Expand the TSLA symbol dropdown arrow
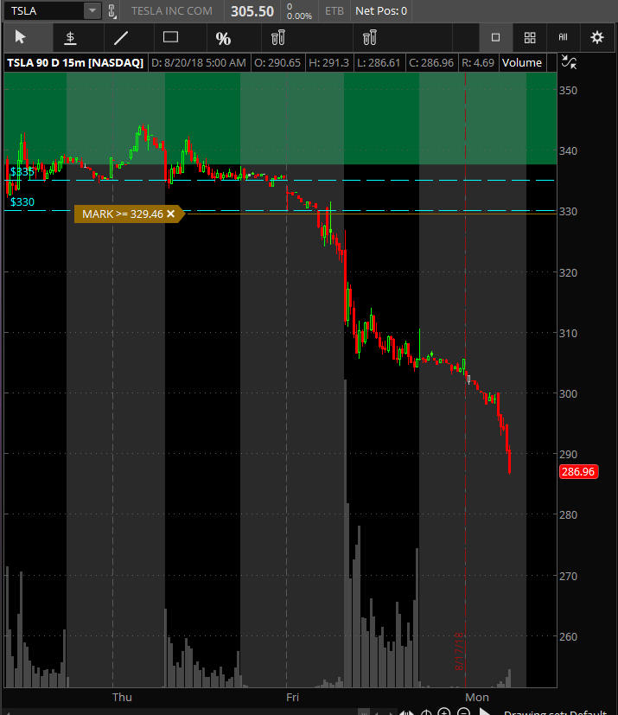Image resolution: width=618 pixels, height=715 pixels. pyautogui.click(x=92, y=10)
